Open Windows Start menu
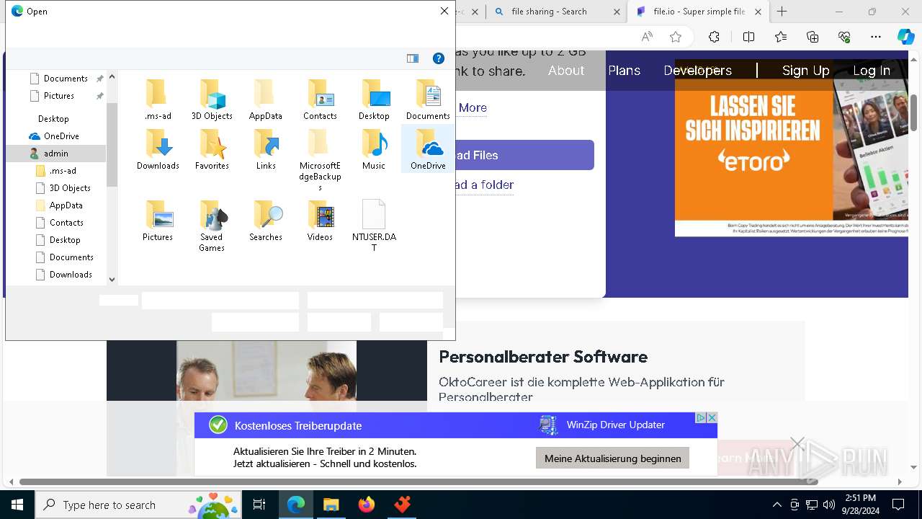 pos(17,505)
